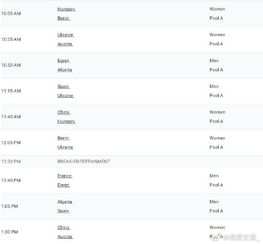Viewport: 263px width, 244px height.
Task: Open Ukraine link in the 10:25 AM match
Action: point(65,35)
